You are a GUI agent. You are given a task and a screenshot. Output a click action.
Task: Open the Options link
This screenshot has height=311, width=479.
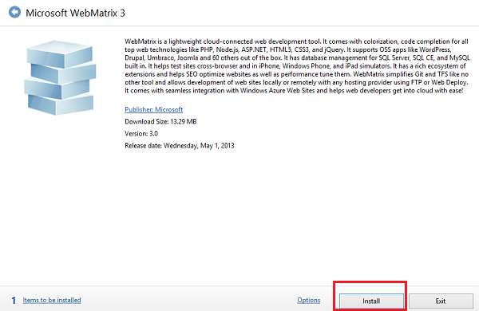point(308,301)
